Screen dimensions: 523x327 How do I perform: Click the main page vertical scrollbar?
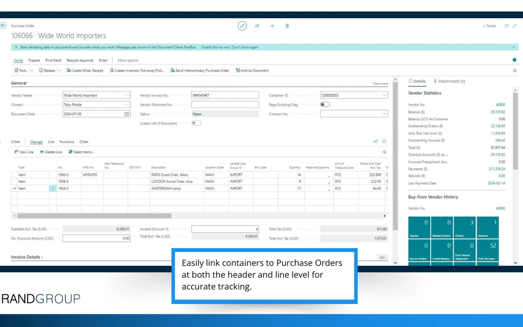(x=395, y=156)
